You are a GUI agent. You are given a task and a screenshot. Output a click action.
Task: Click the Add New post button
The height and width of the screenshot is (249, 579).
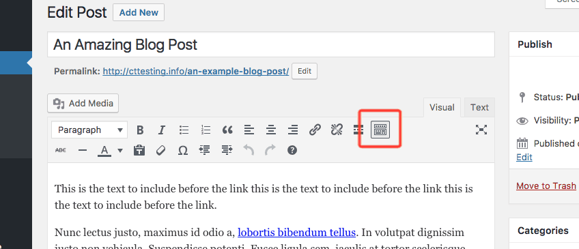tap(139, 12)
